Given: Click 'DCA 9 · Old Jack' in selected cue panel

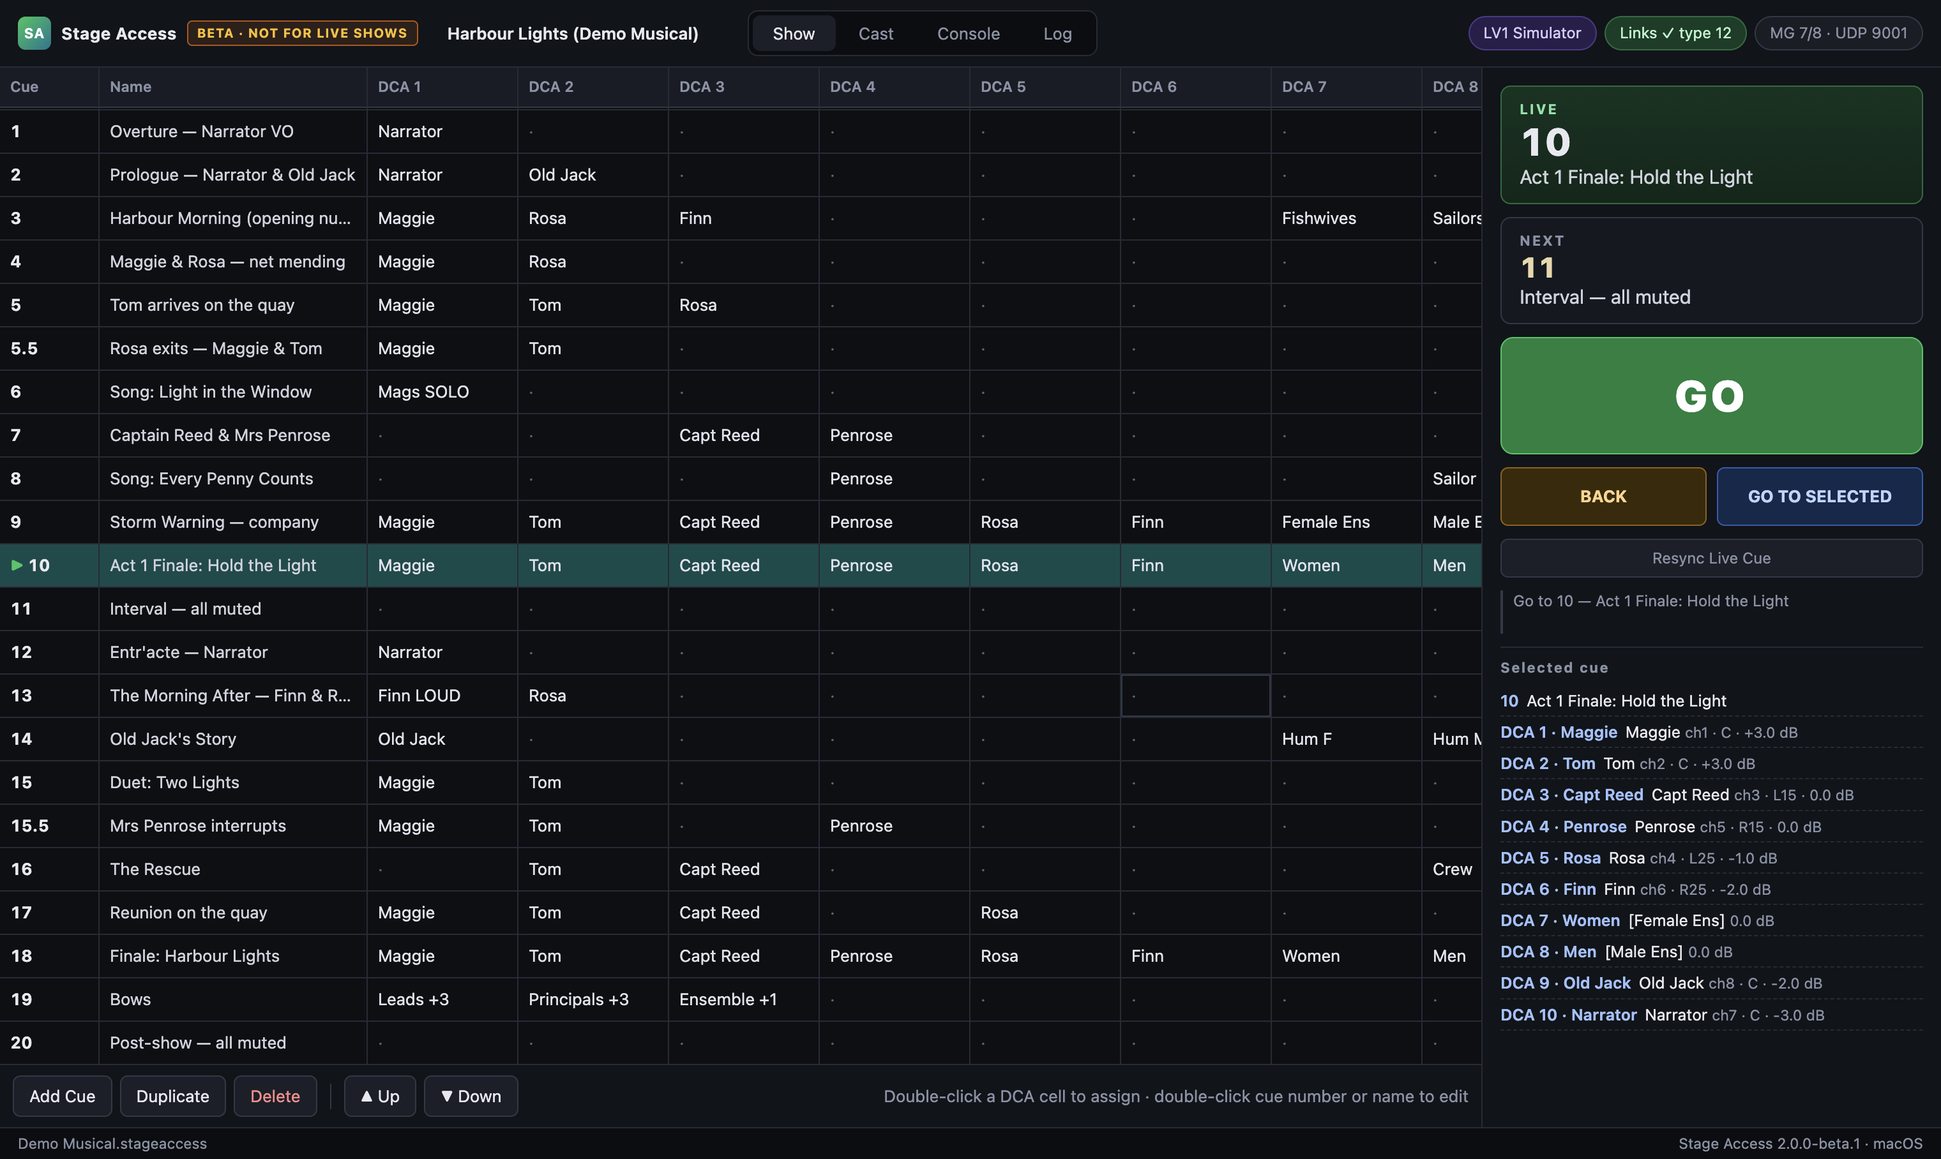Looking at the screenshot, I should click(1566, 983).
